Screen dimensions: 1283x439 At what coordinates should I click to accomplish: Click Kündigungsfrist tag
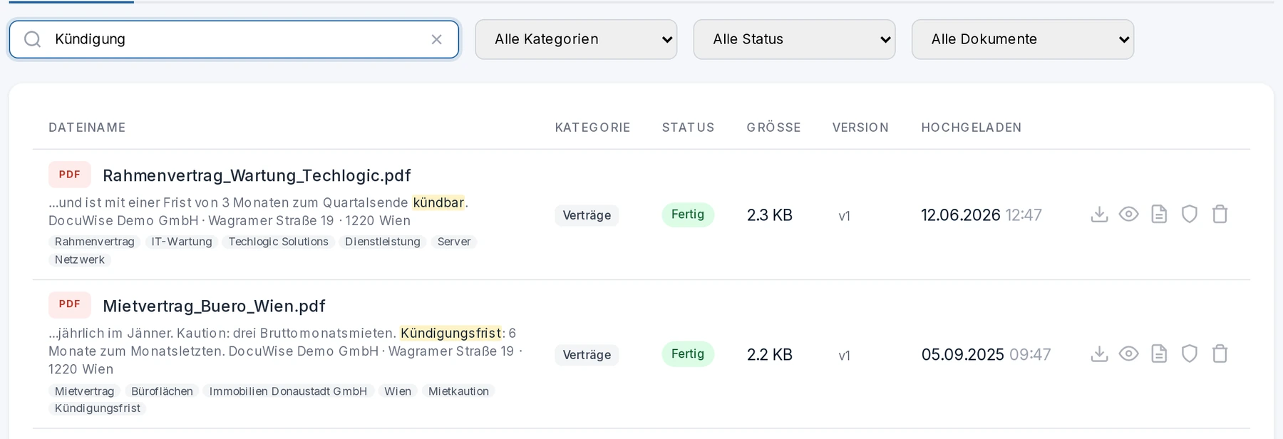[98, 408]
